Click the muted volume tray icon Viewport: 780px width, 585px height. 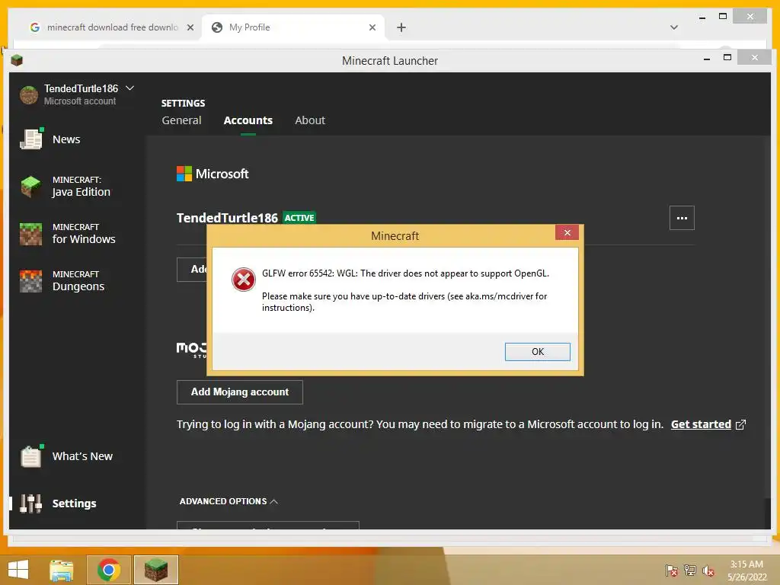(708, 571)
